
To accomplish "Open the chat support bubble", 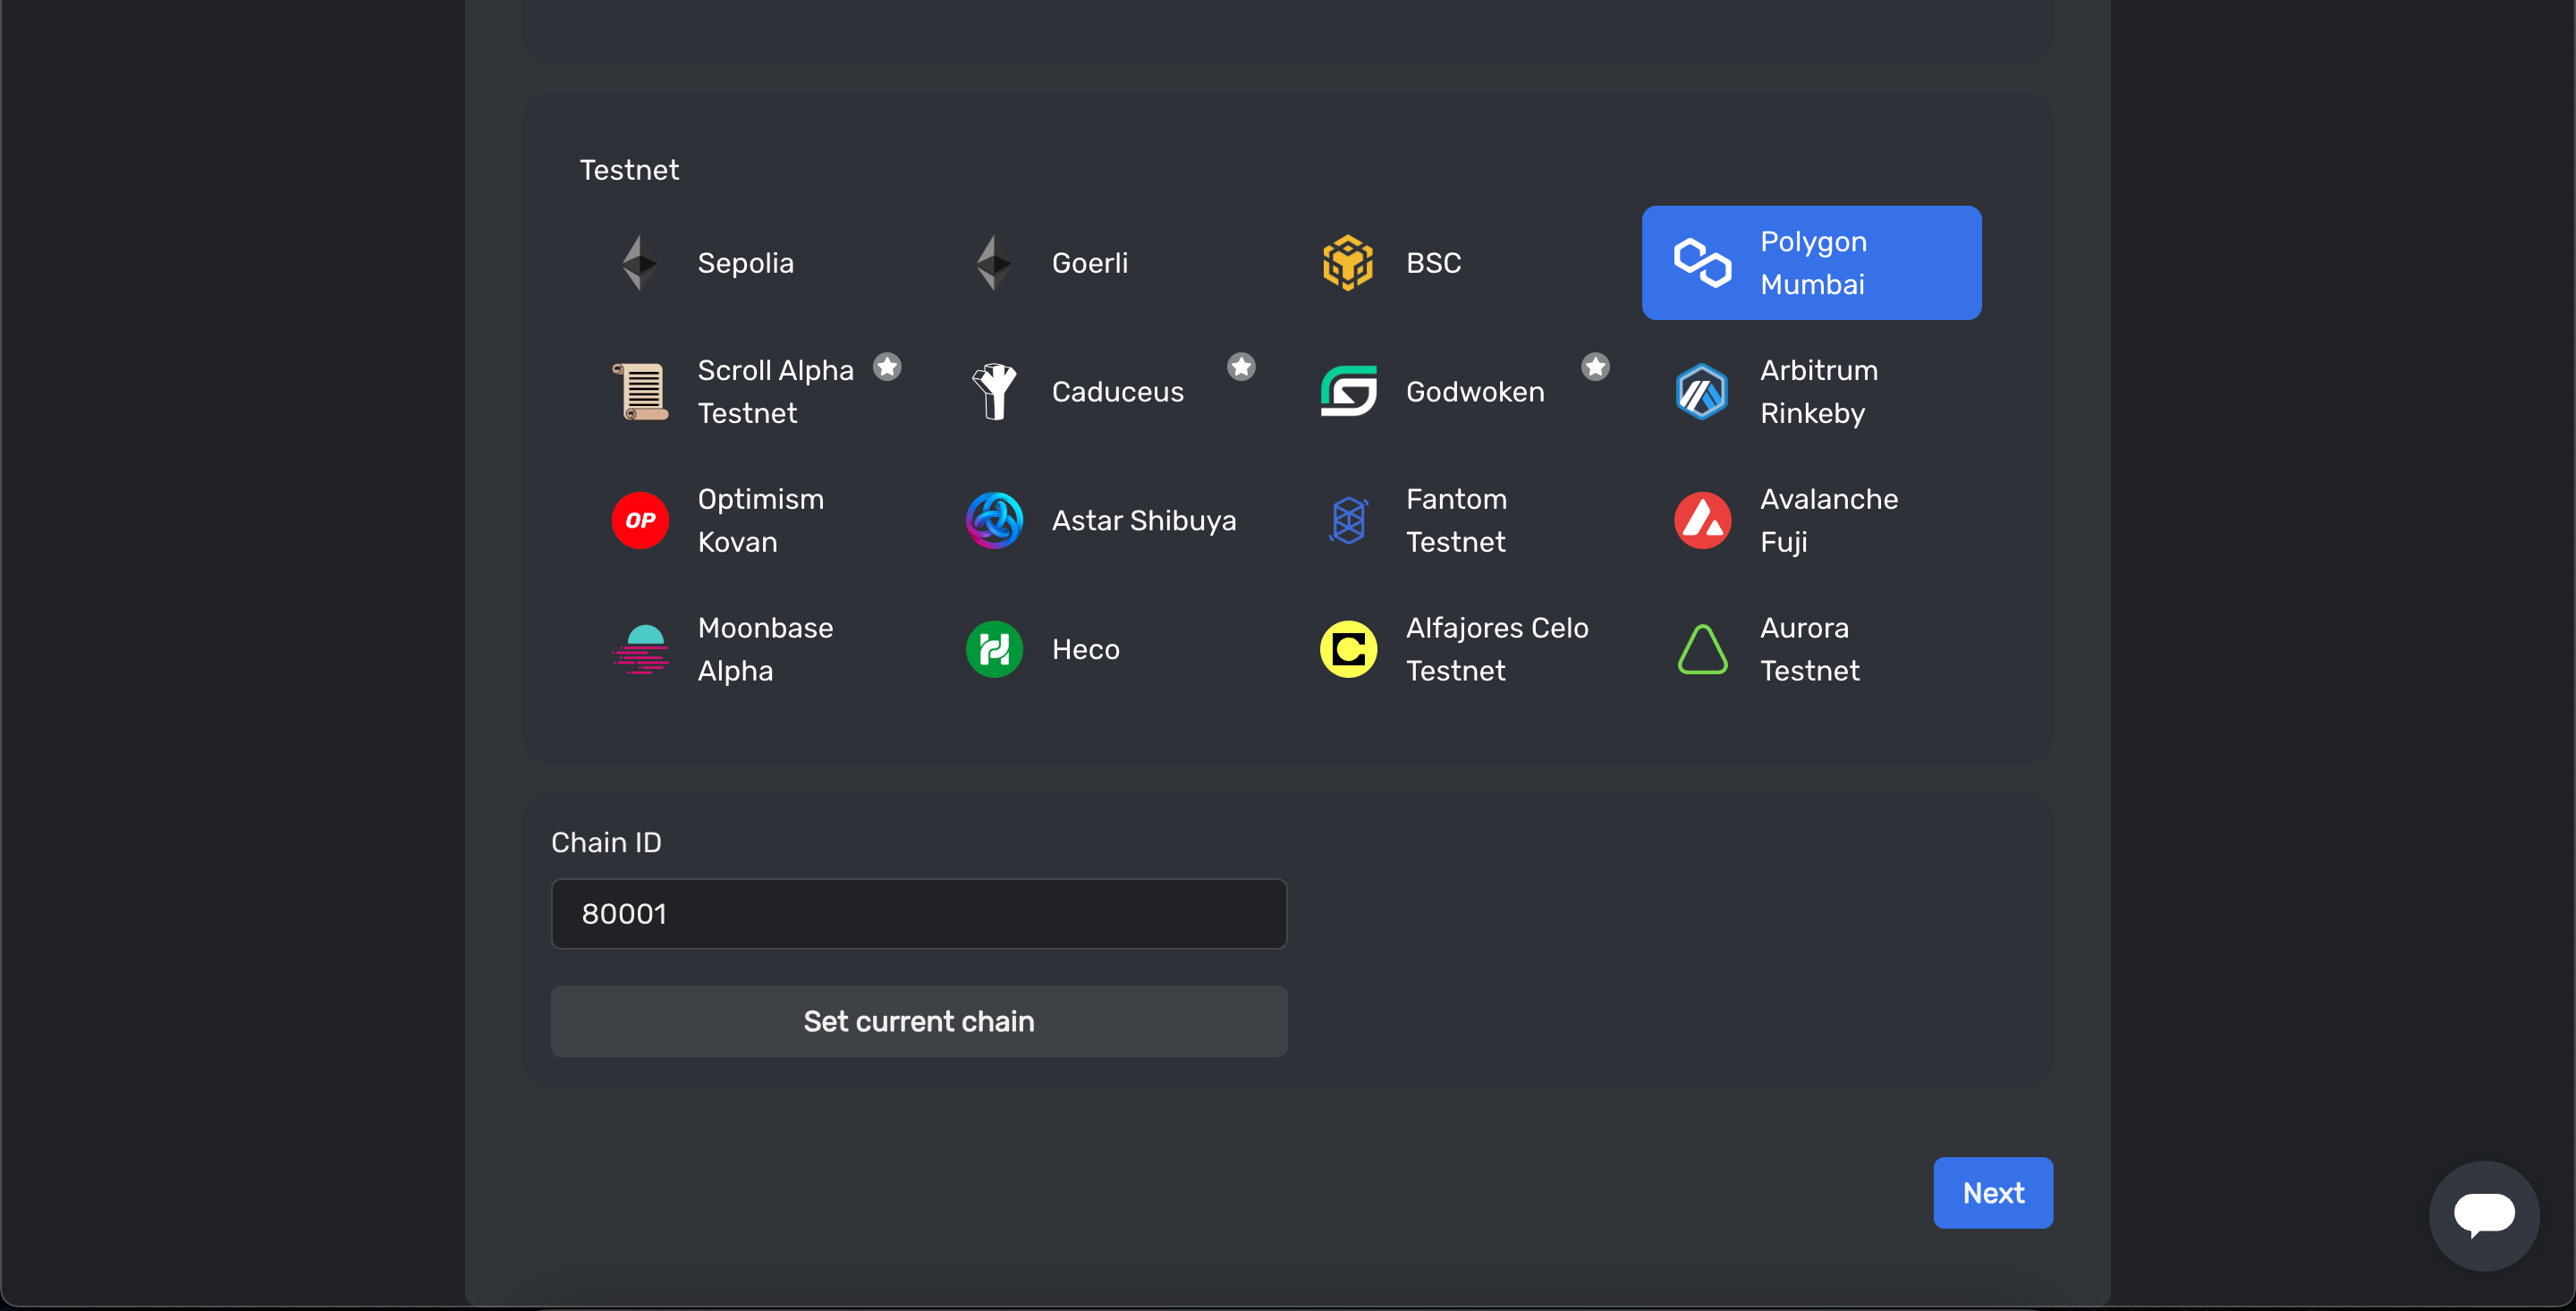I will (x=2483, y=1216).
